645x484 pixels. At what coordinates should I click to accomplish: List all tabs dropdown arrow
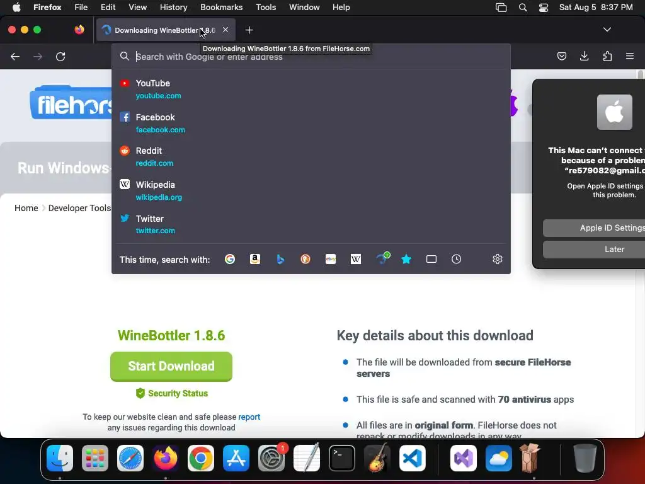[607, 30]
